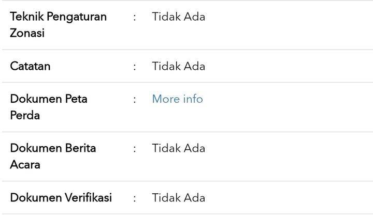Screen dimensions: 373x217
Task: Open the More info link
Action: (178, 99)
